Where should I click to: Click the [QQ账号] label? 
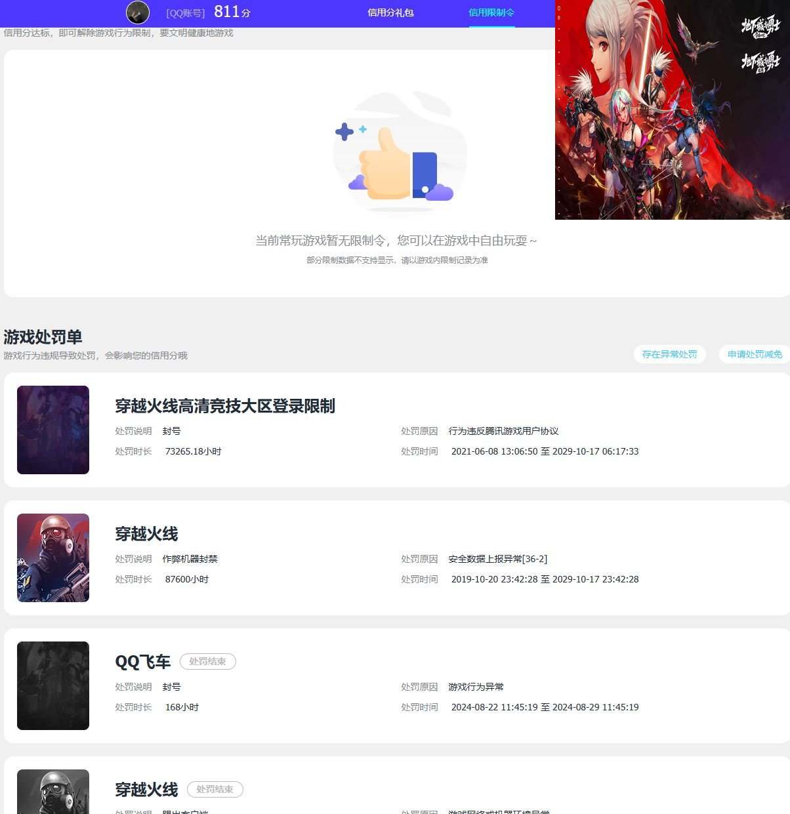(186, 13)
